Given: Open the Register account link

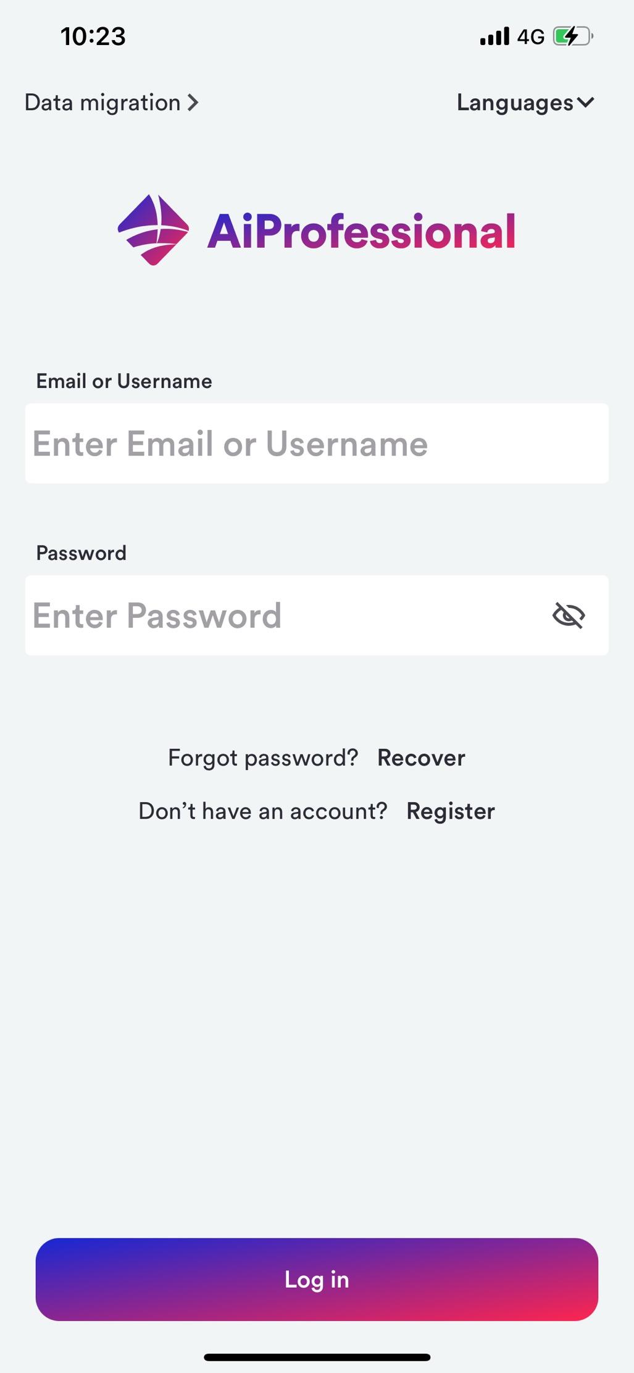Looking at the screenshot, I should pos(451,811).
